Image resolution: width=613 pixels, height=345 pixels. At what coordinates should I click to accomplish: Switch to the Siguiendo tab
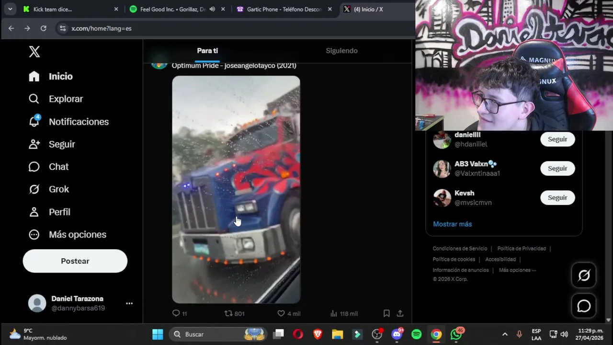coord(341,51)
